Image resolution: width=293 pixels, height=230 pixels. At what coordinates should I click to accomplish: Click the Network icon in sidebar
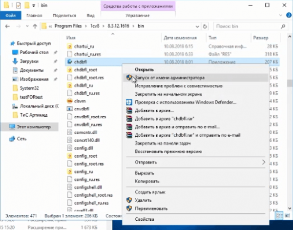12,139
